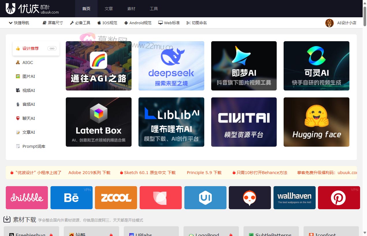
Task: Open the IOS规范 link
Action: [x=107, y=23]
